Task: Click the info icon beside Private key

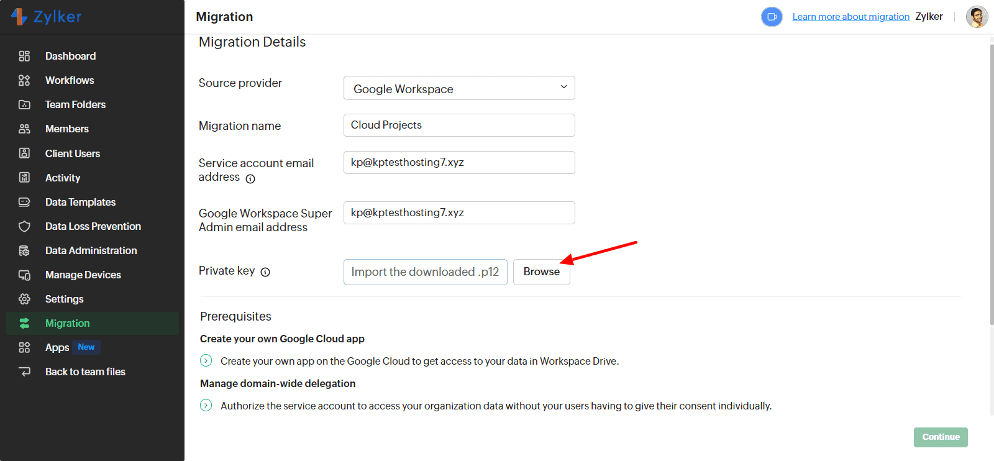Action: [x=265, y=272]
